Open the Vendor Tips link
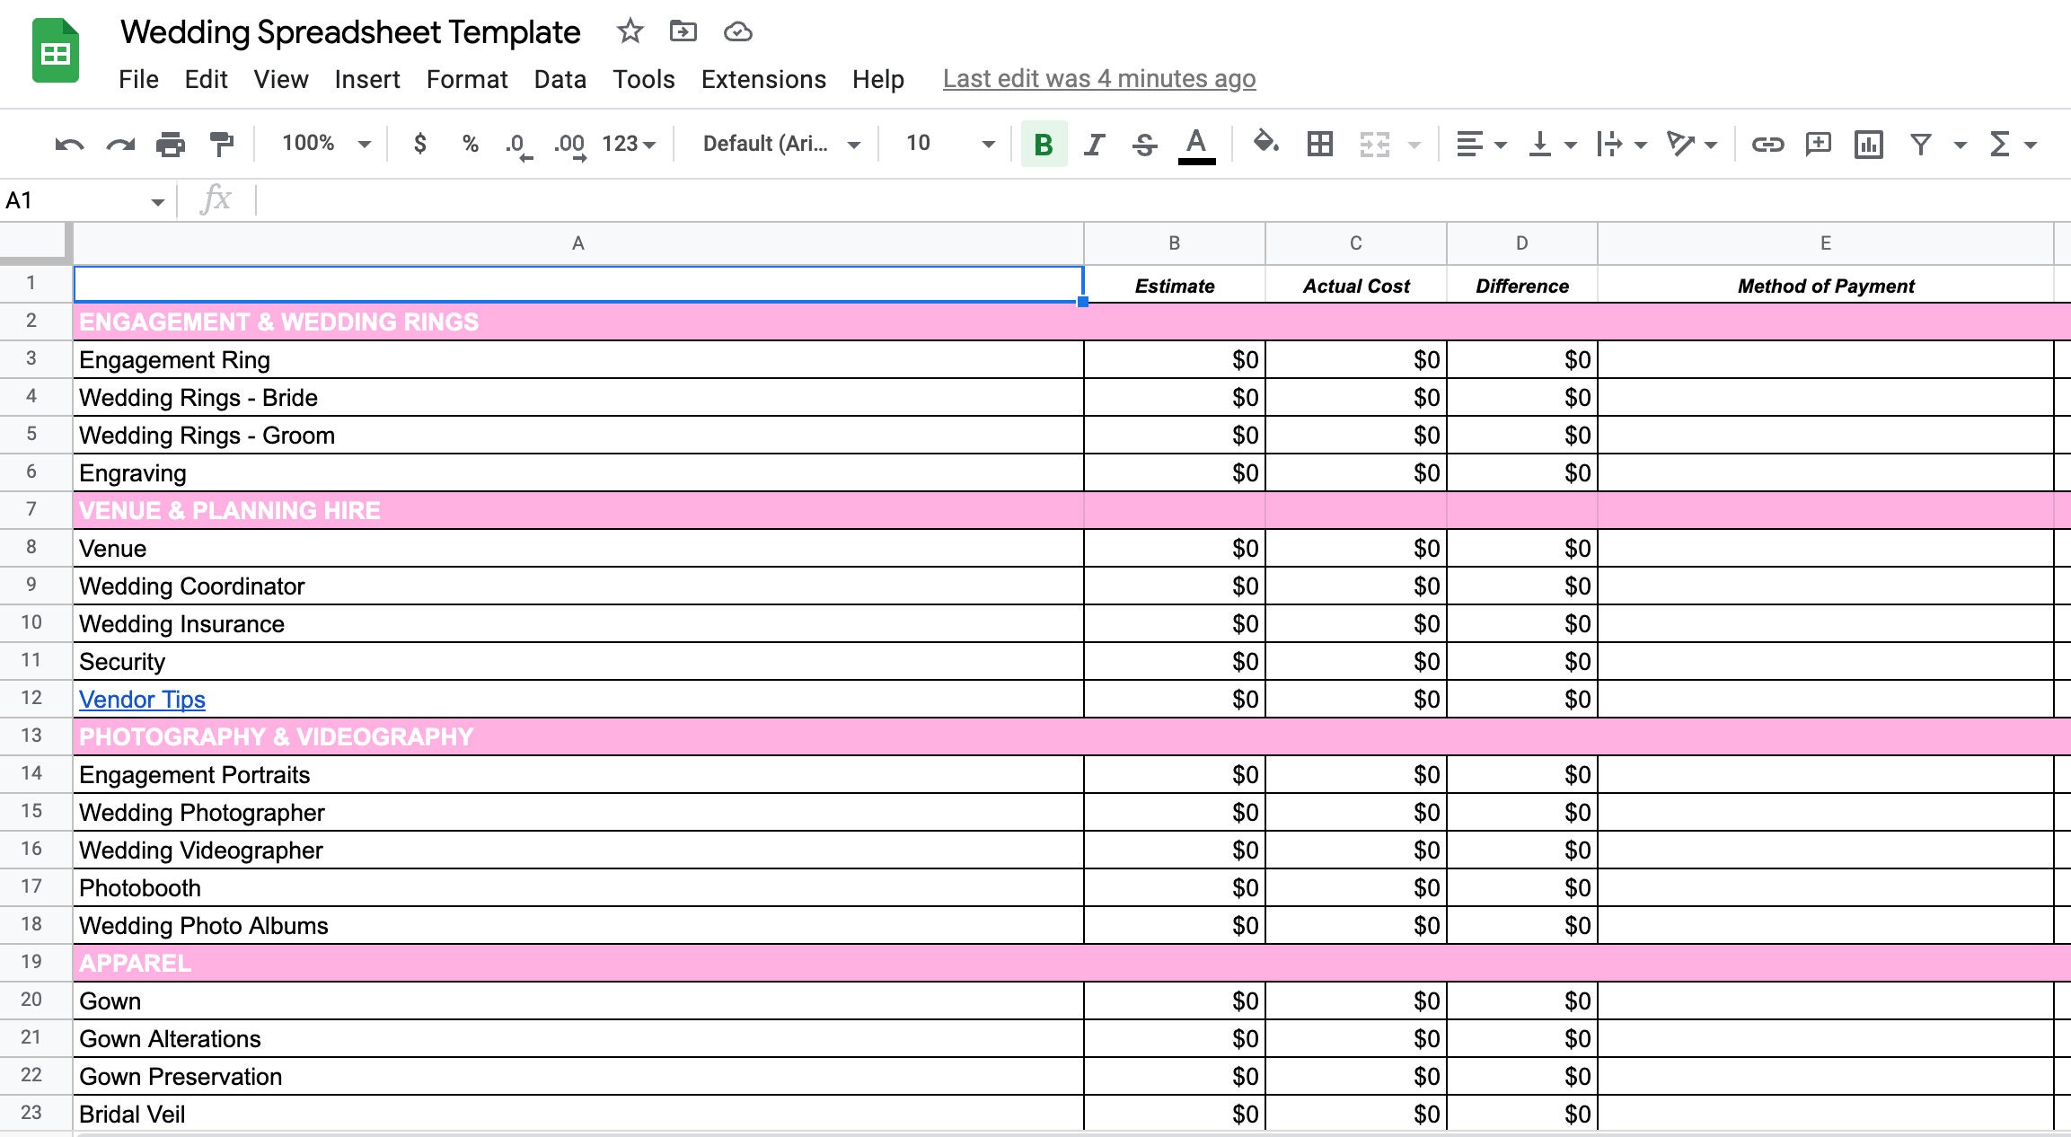2071x1137 pixels. click(141, 699)
